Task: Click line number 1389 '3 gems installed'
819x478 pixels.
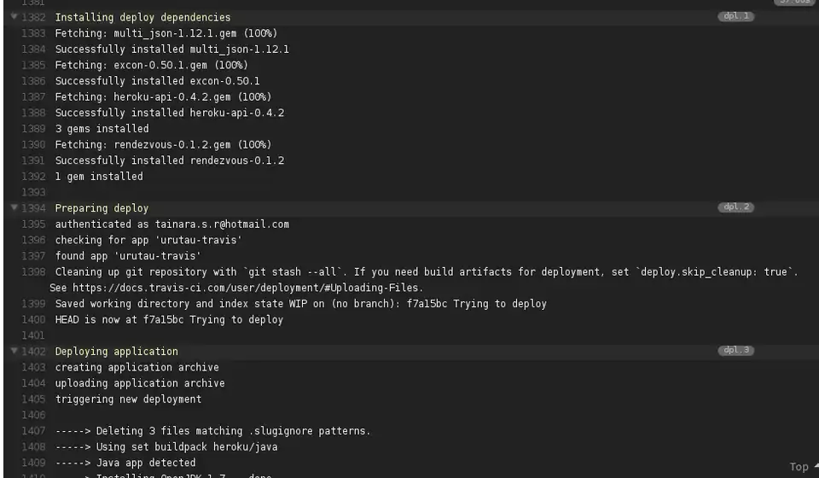Action: (34, 129)
